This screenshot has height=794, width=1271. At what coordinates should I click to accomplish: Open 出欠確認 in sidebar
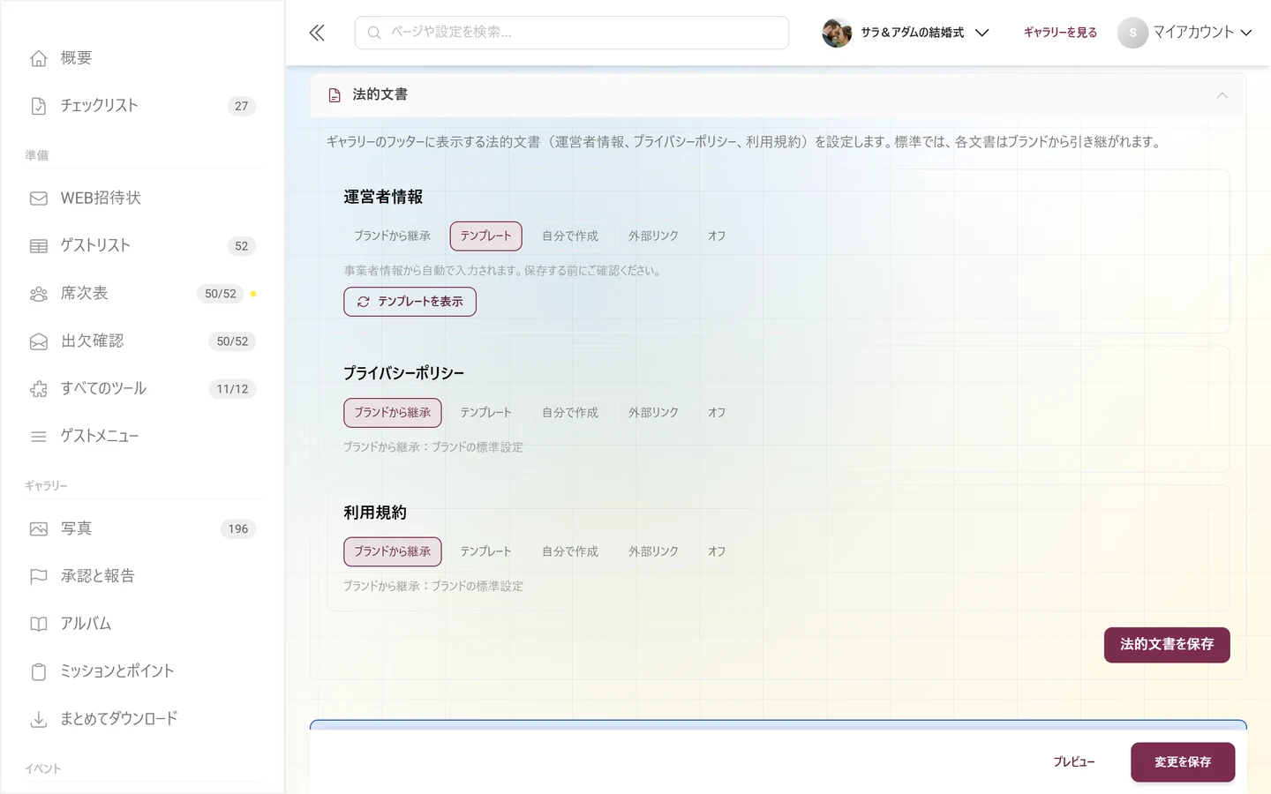tap(141, 341)
